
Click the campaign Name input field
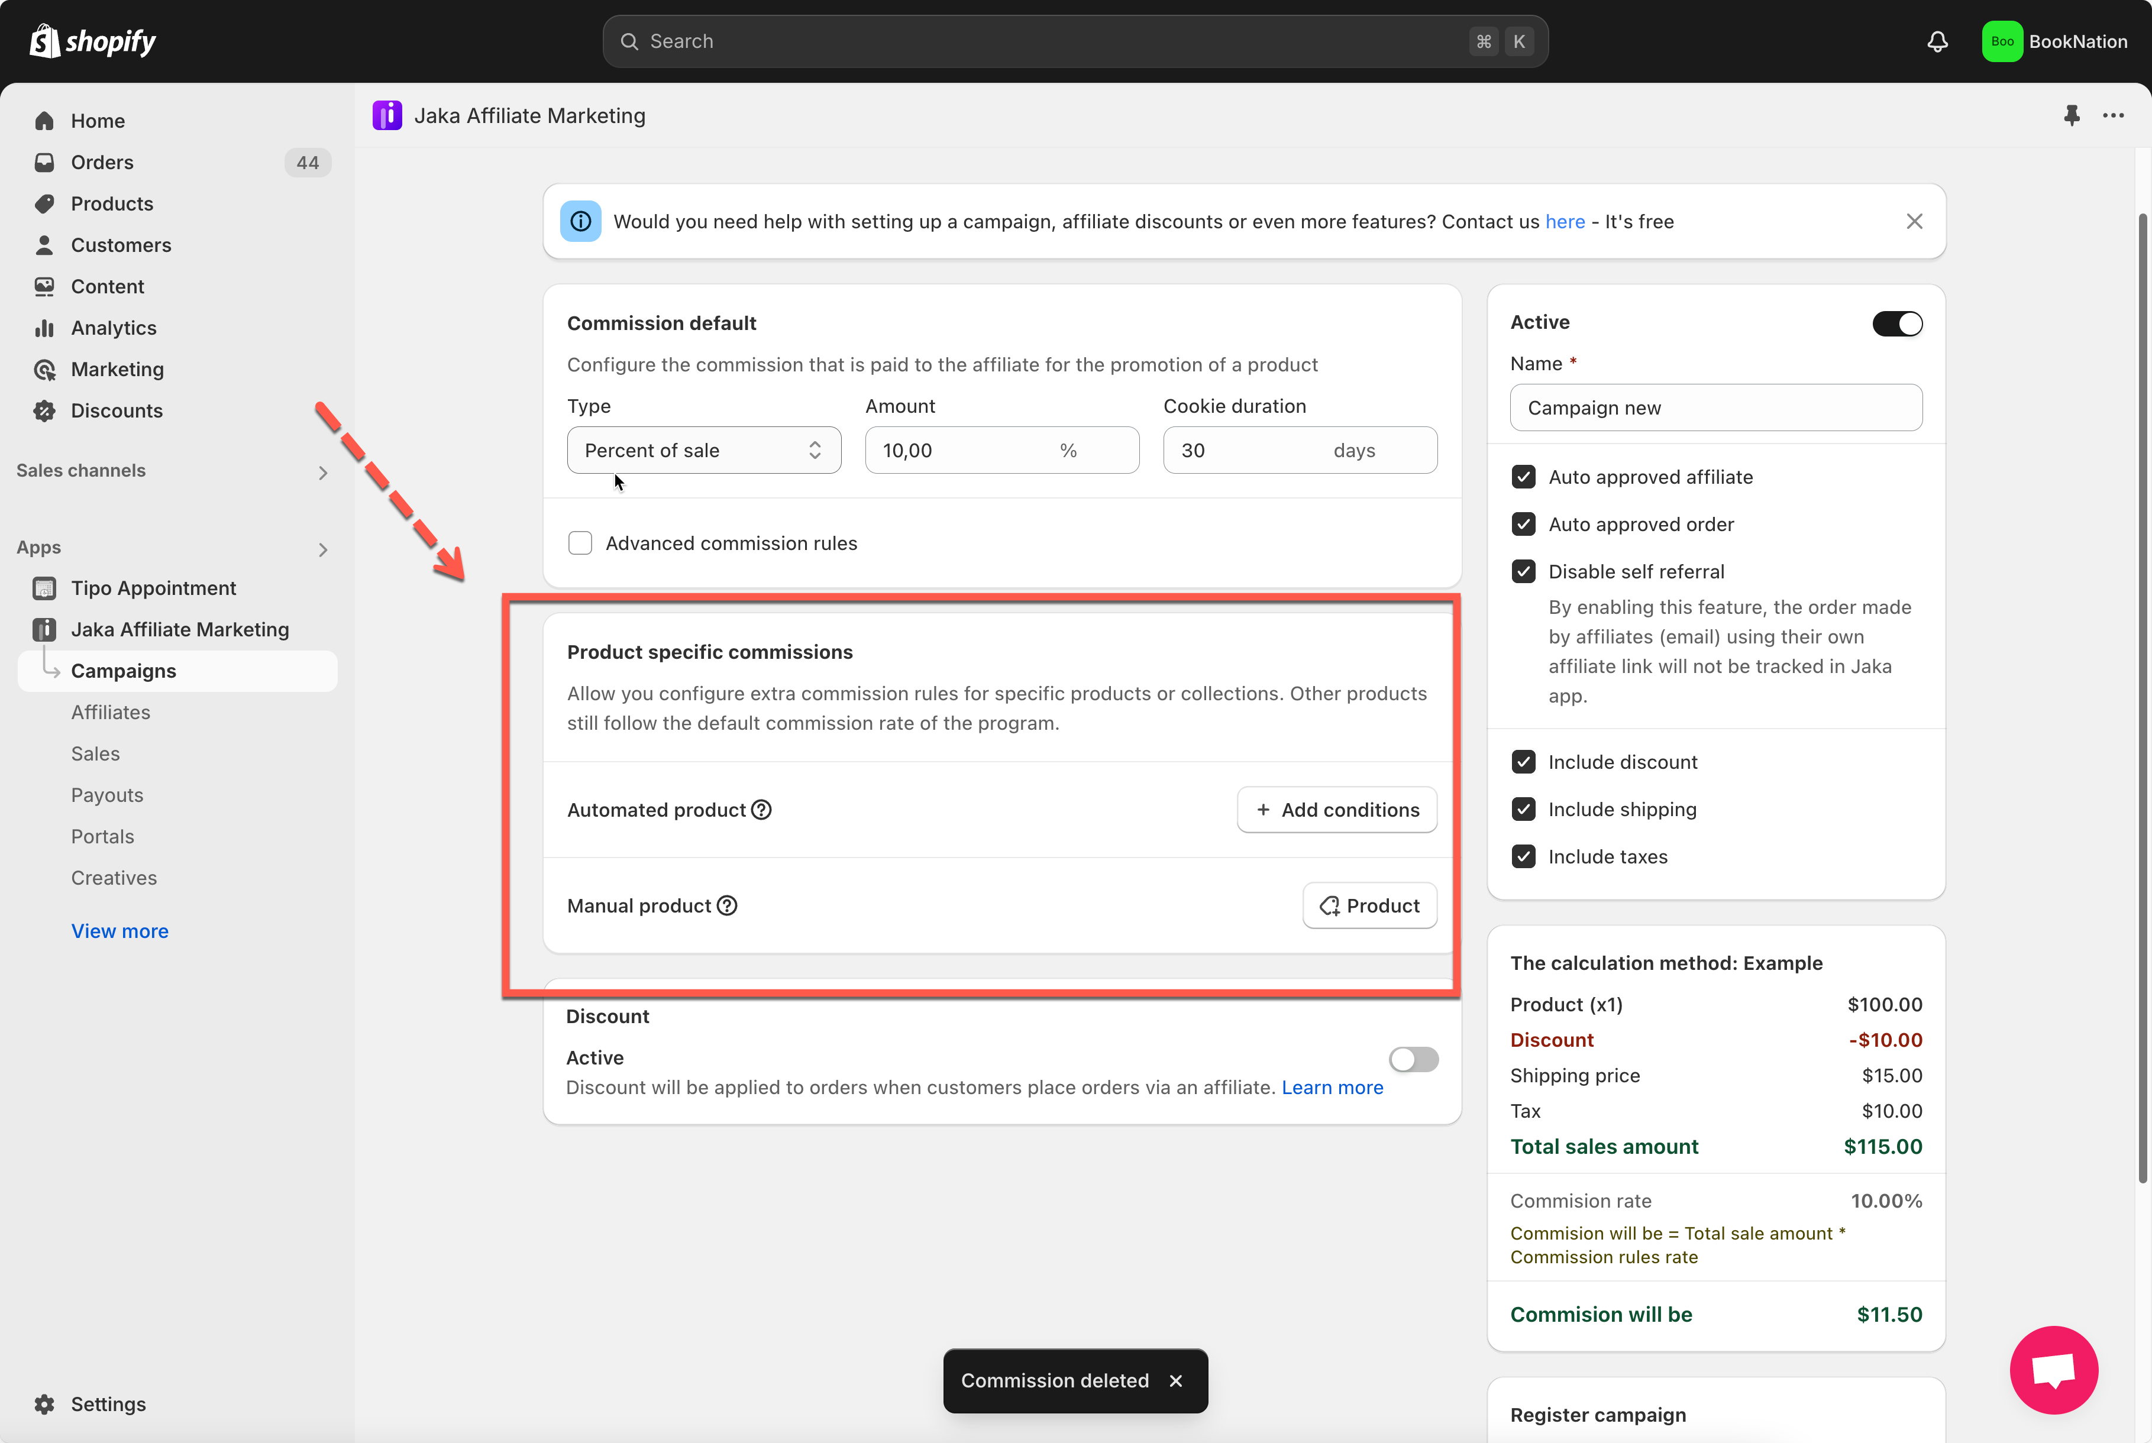(1715, 407)
